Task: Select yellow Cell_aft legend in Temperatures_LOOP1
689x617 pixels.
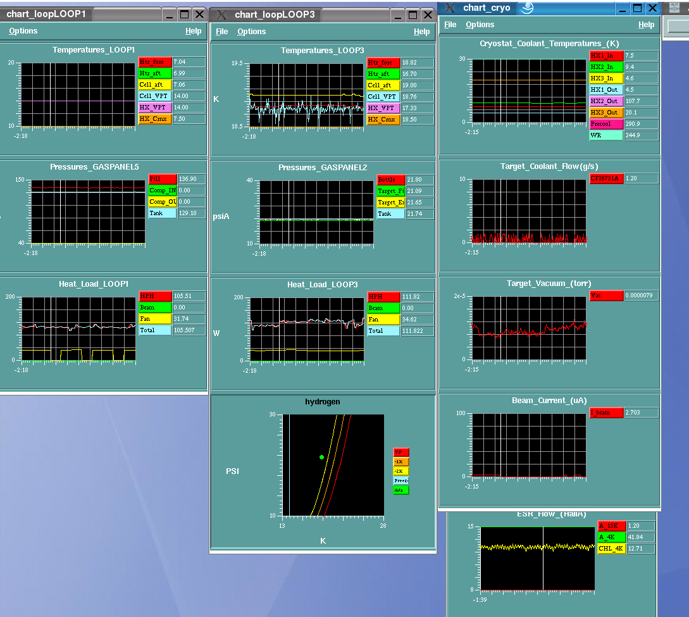Action: [155, 85]
